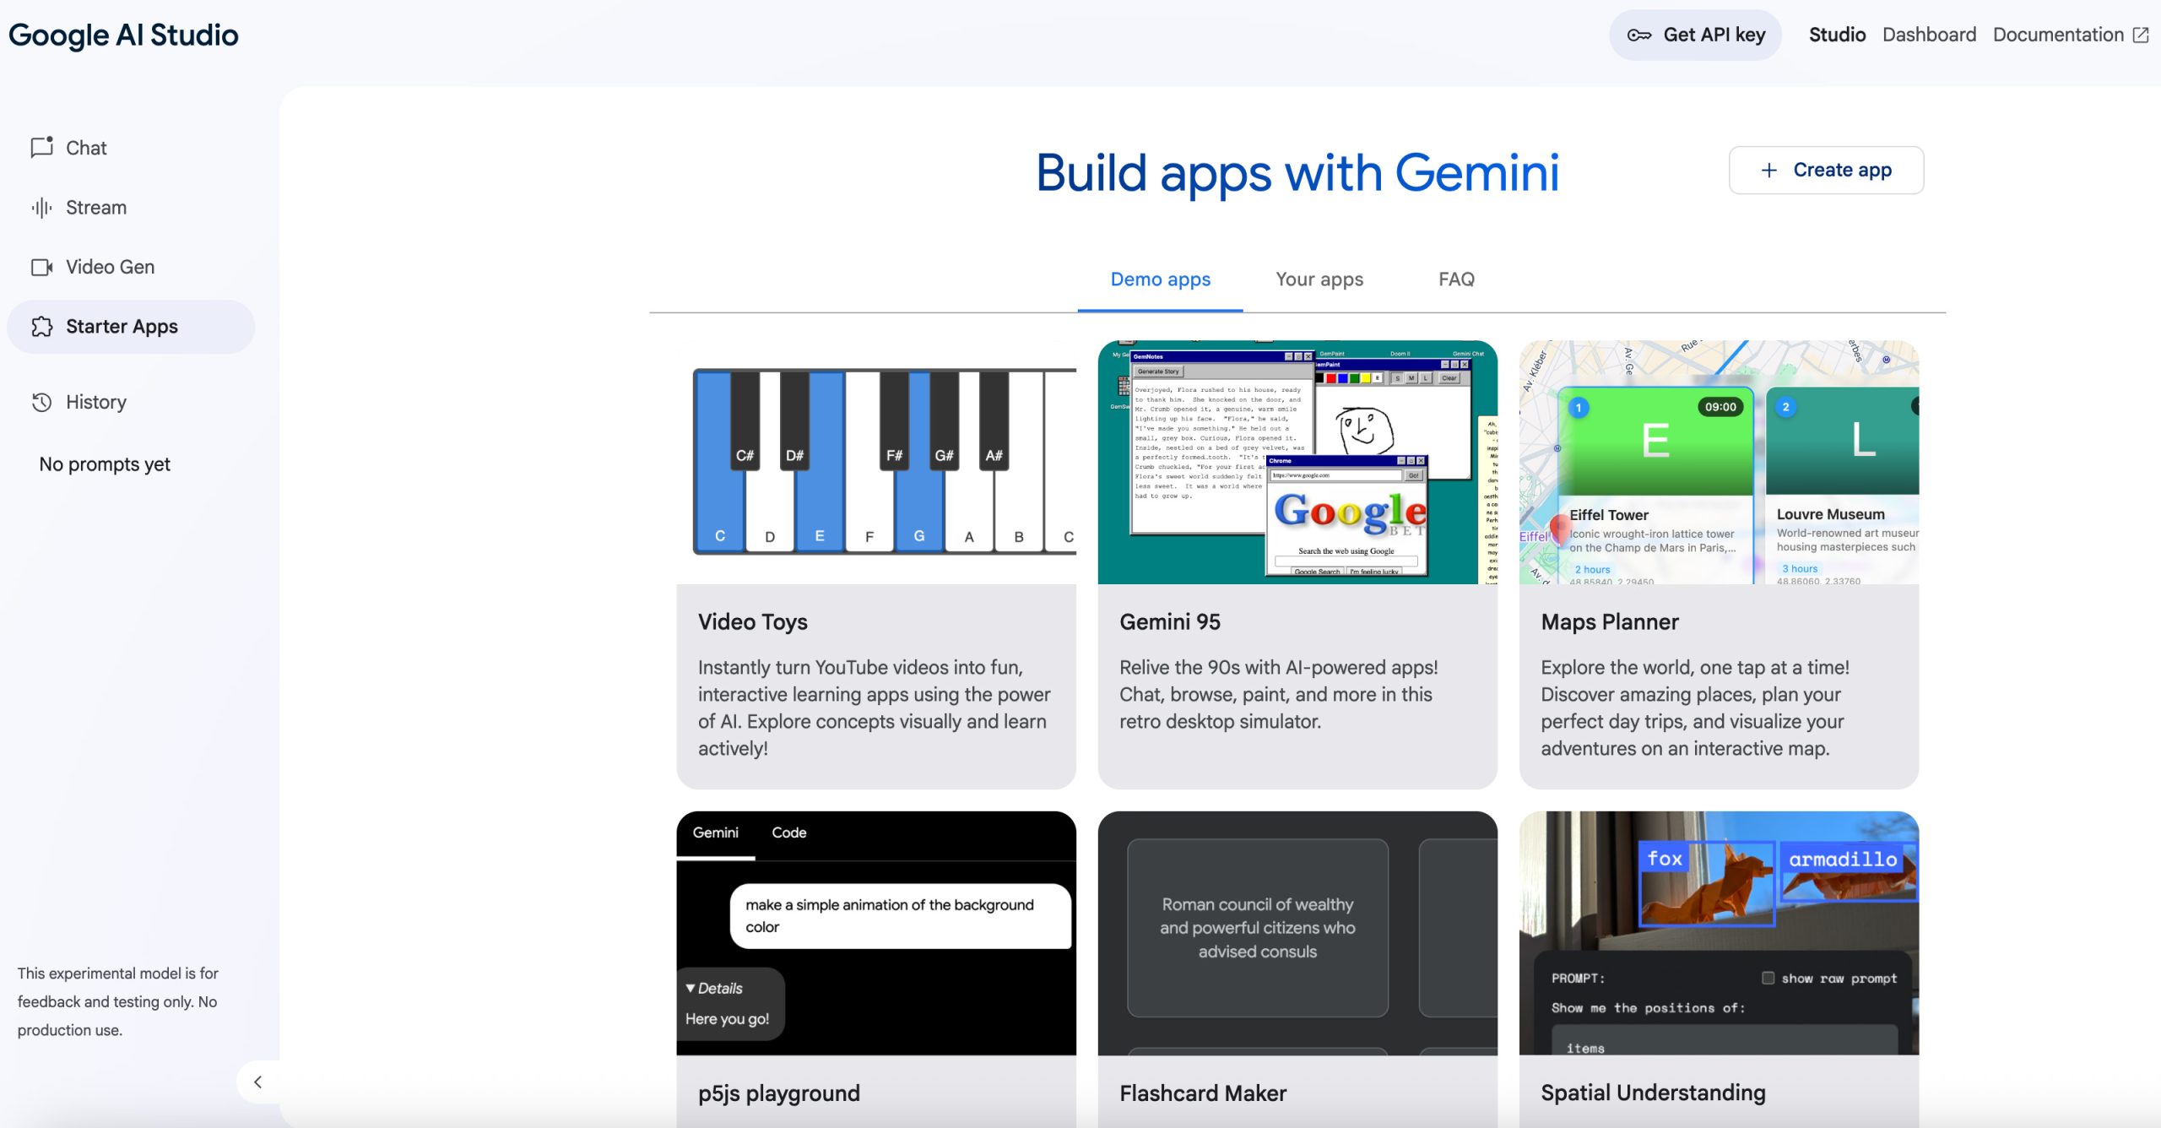The width and height of the screenshot is (2161, 1128).
Task: Switch to the Your apps tab
Action: pyautogui.click(x=1319, y=279)
